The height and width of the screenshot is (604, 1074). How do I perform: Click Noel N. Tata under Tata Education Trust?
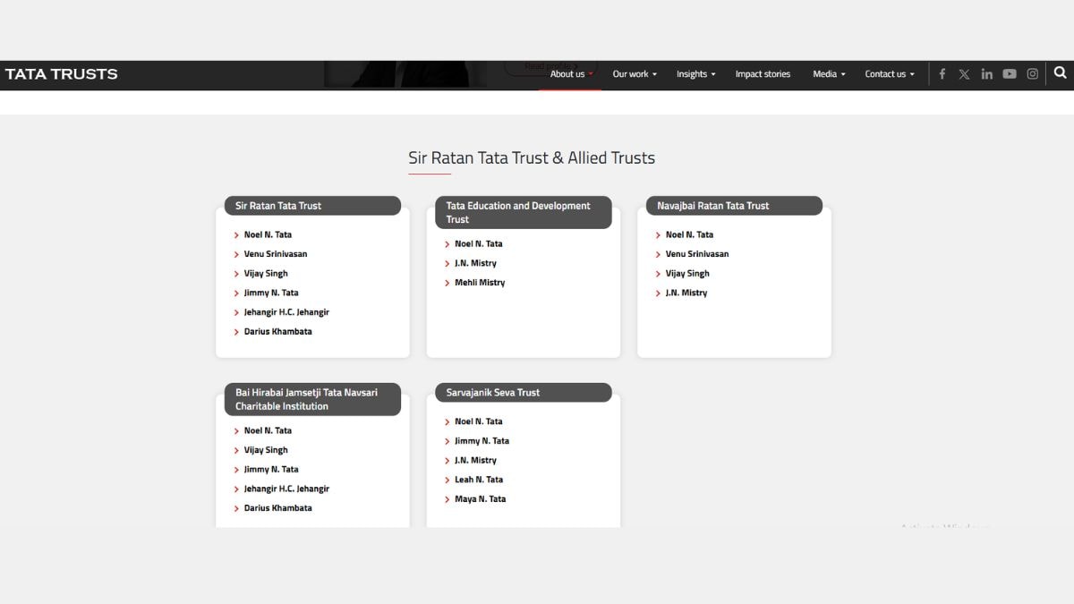click(479, 243)
